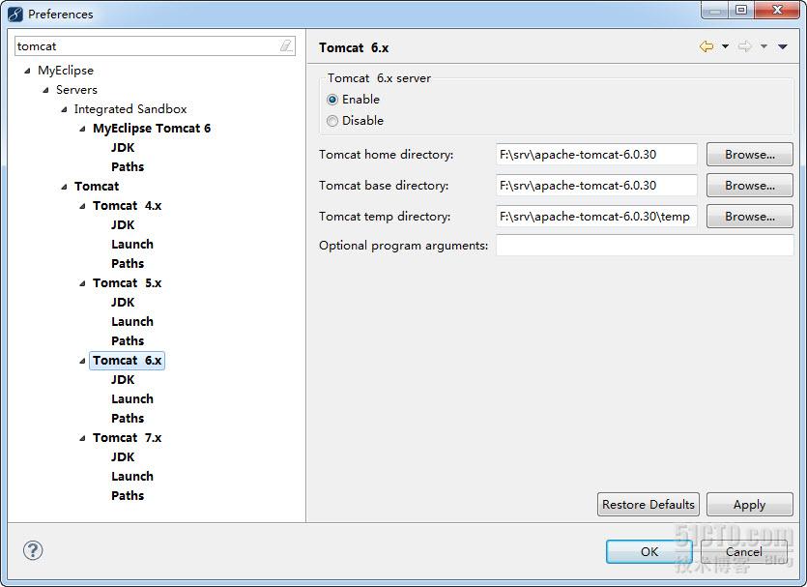This screenshot has height=587, width=807.
Task: Click the Tomcat base directory field
Action: tap(596, 186)
